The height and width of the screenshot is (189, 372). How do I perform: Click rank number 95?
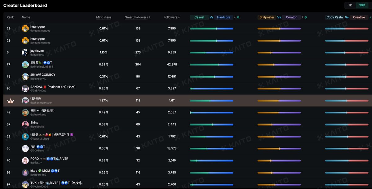[9, 88]
